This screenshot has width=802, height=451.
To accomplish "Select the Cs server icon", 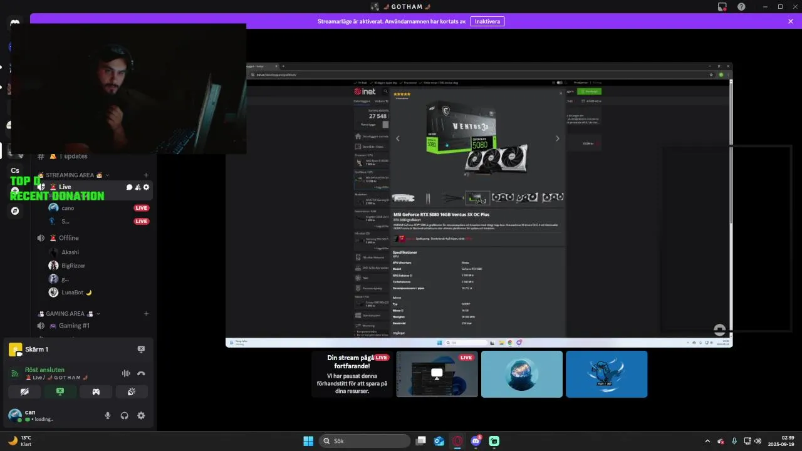I will tap(15, 170).
